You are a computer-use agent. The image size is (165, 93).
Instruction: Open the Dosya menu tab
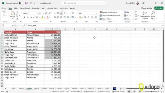pyautogui.click(x=4, y=8)
